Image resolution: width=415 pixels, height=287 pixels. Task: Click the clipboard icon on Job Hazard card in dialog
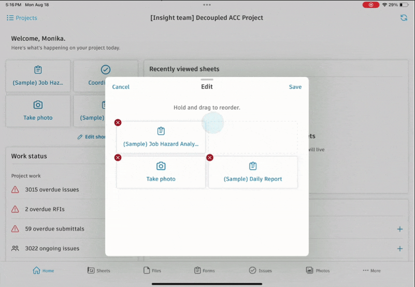point(161,131)
